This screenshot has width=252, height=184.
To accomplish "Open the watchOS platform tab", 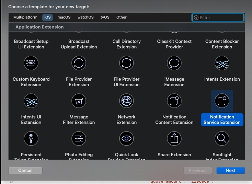I will tap(85, 17).
